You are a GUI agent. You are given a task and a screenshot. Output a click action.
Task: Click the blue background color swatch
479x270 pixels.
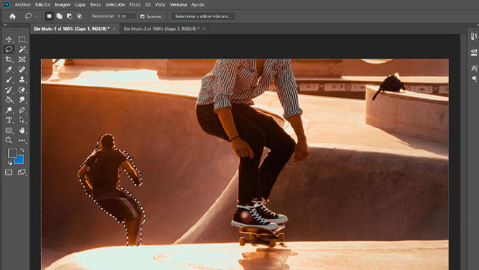coord(19,160)
